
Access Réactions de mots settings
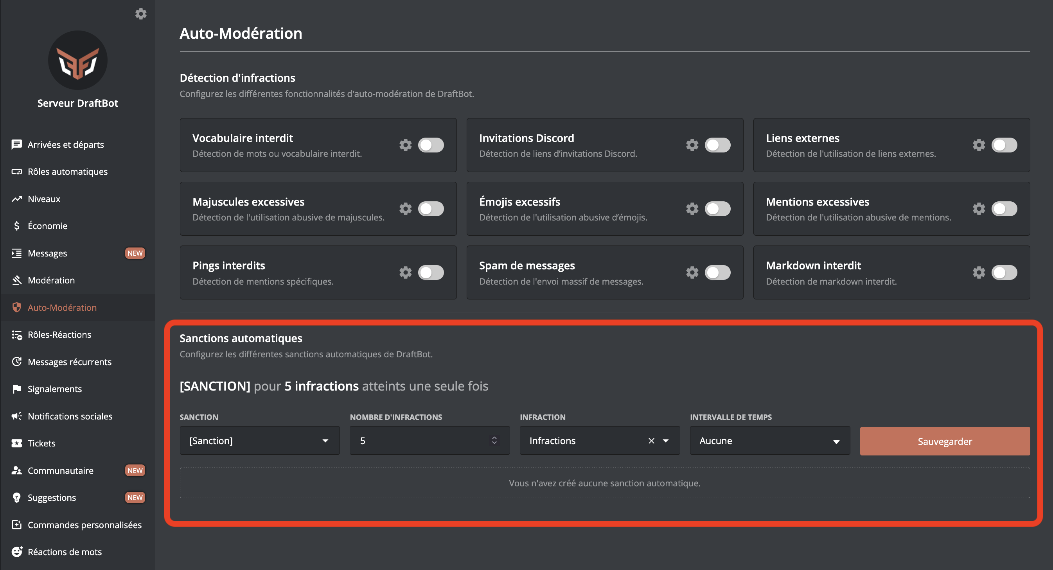pos(65,552)
